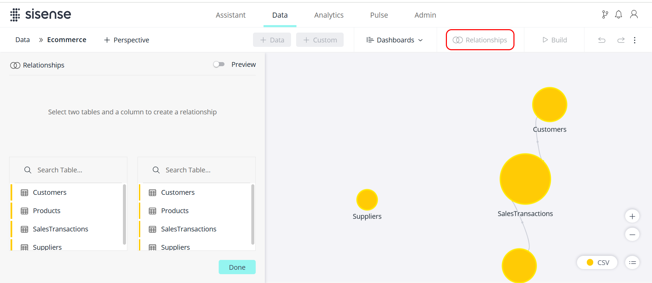Switch to the Admin tab
This screenshot has width=652, height=283.
425,15
